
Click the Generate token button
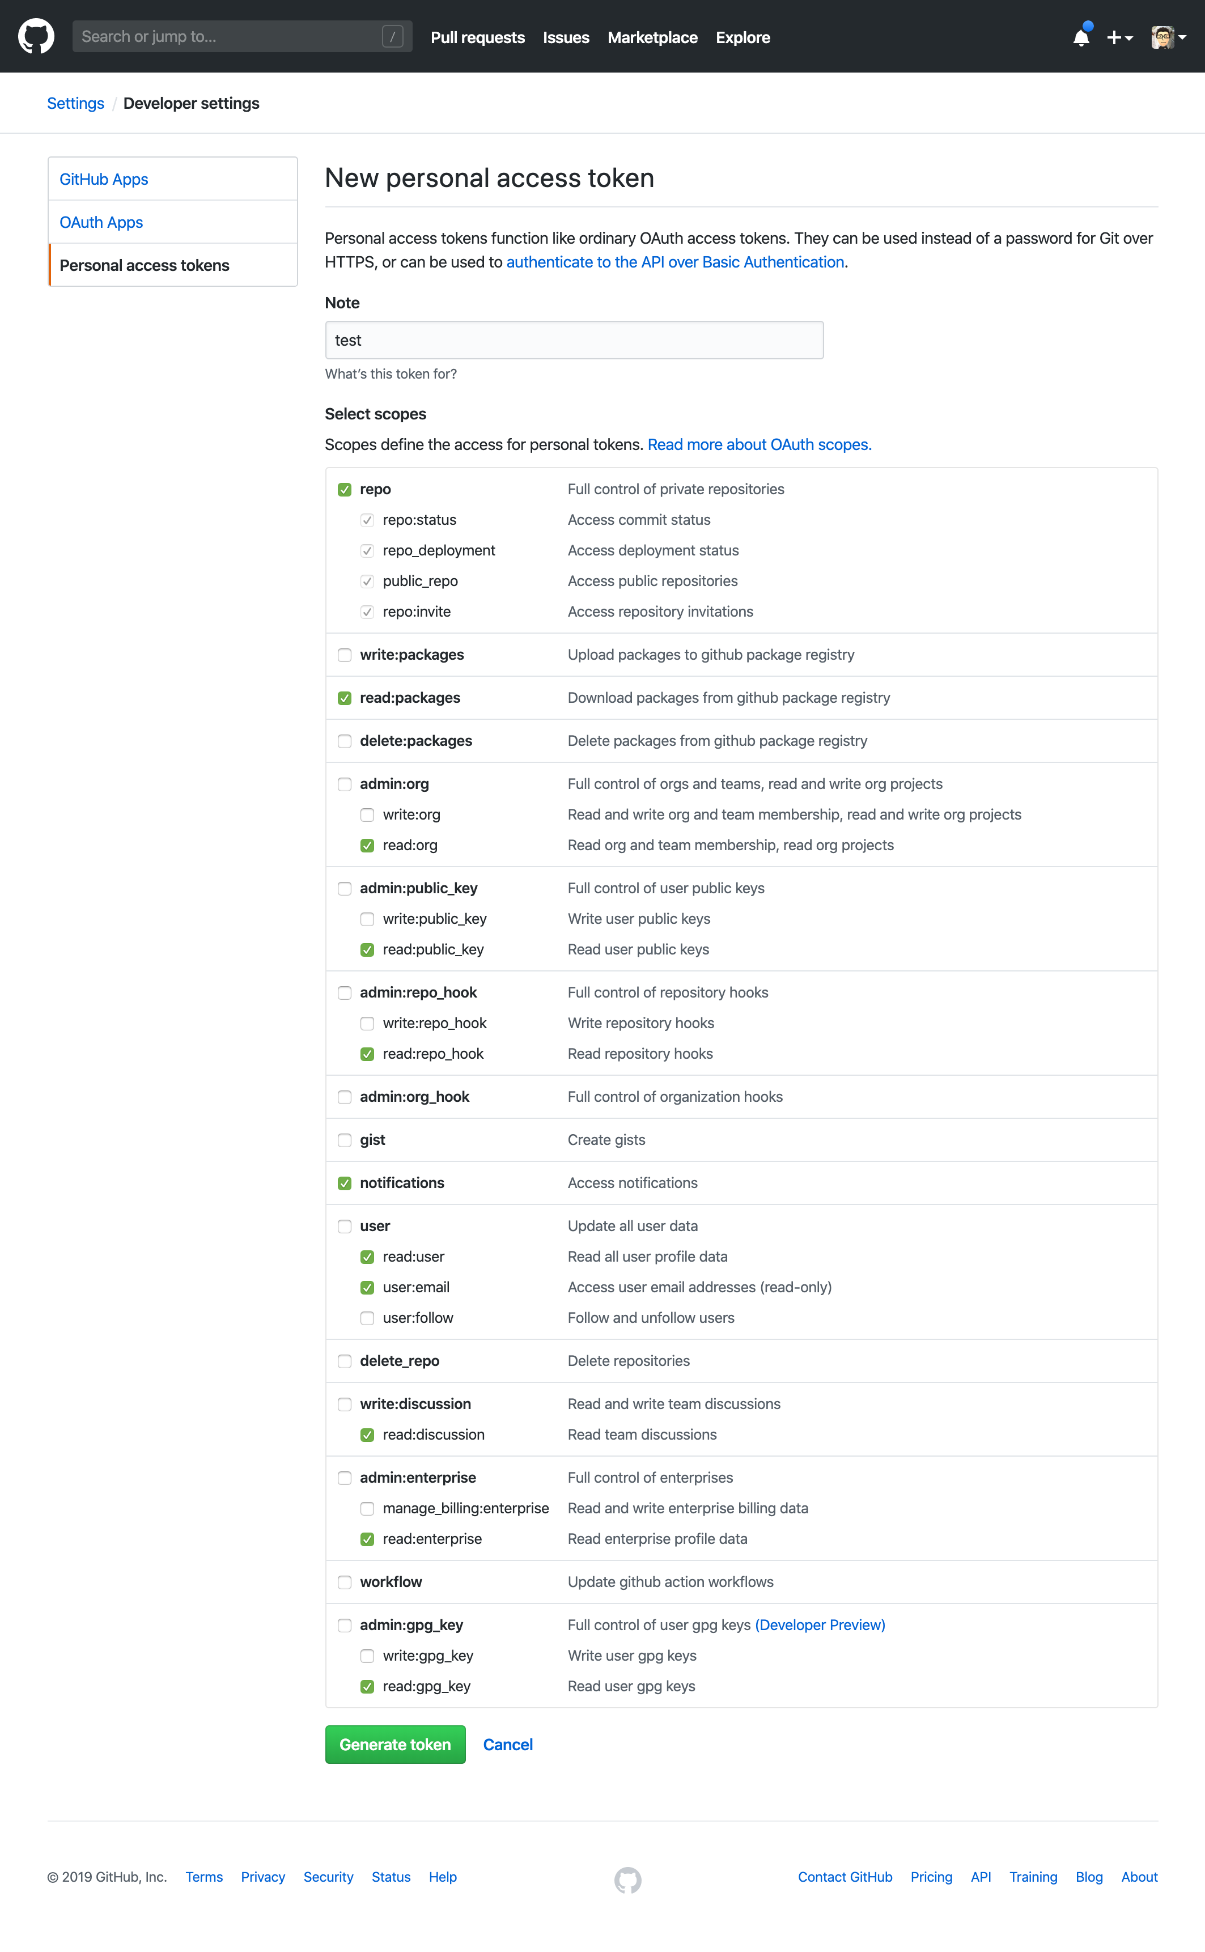coord(394,1745)
